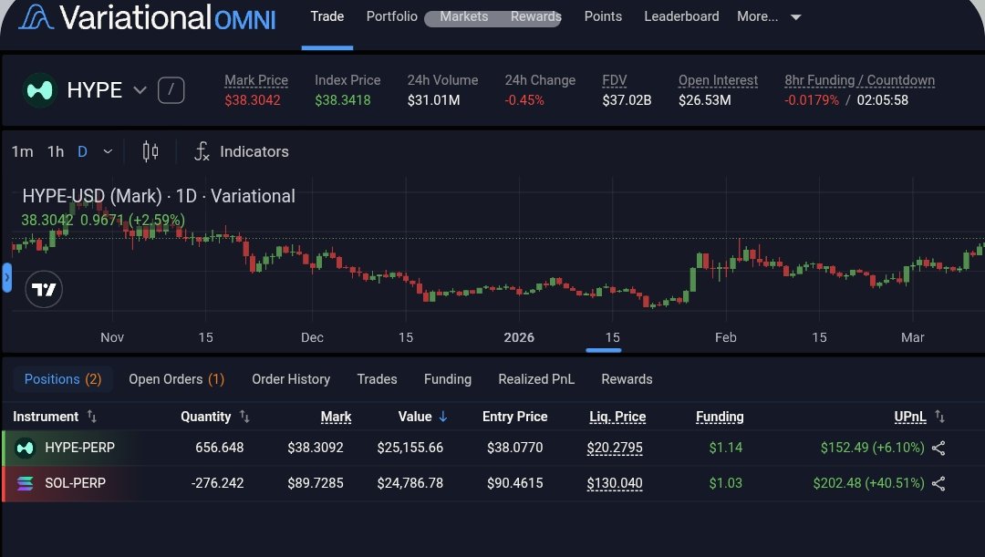Image resolution: width=985 pixels, height=557 pixels.
Task: Click the Feb label on time axis
Action: point(726,337)
